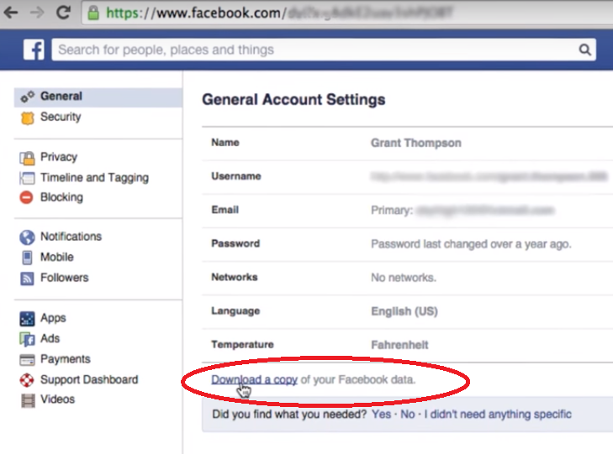
Task: Click the General gears icon
Action: pyautogui.click(x=28, y=97)
